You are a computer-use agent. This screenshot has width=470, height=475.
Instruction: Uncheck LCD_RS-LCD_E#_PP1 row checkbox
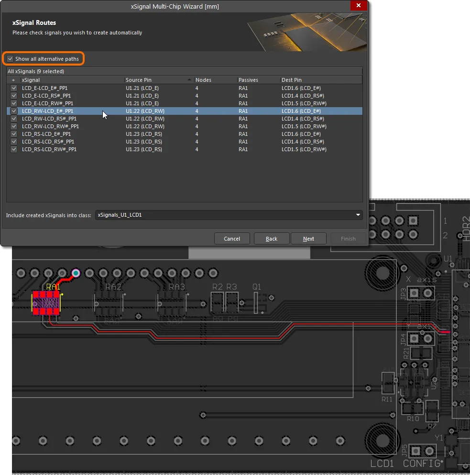(14, 134)
